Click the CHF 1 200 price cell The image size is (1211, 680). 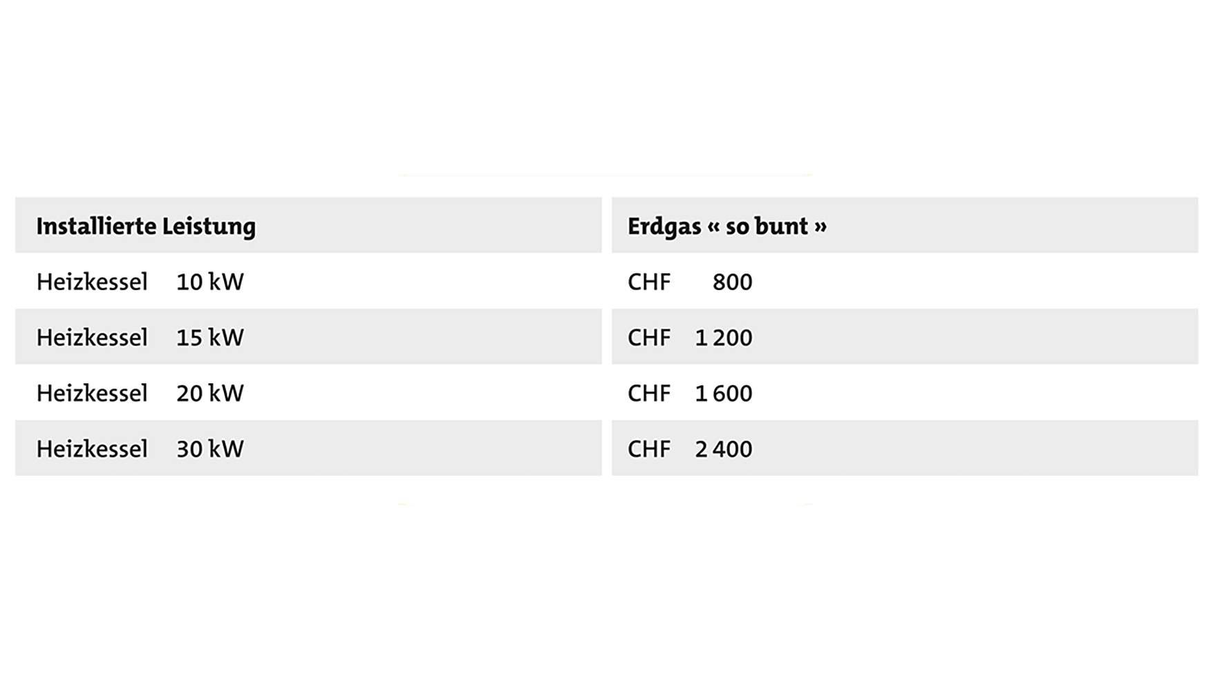pos(690,338)
